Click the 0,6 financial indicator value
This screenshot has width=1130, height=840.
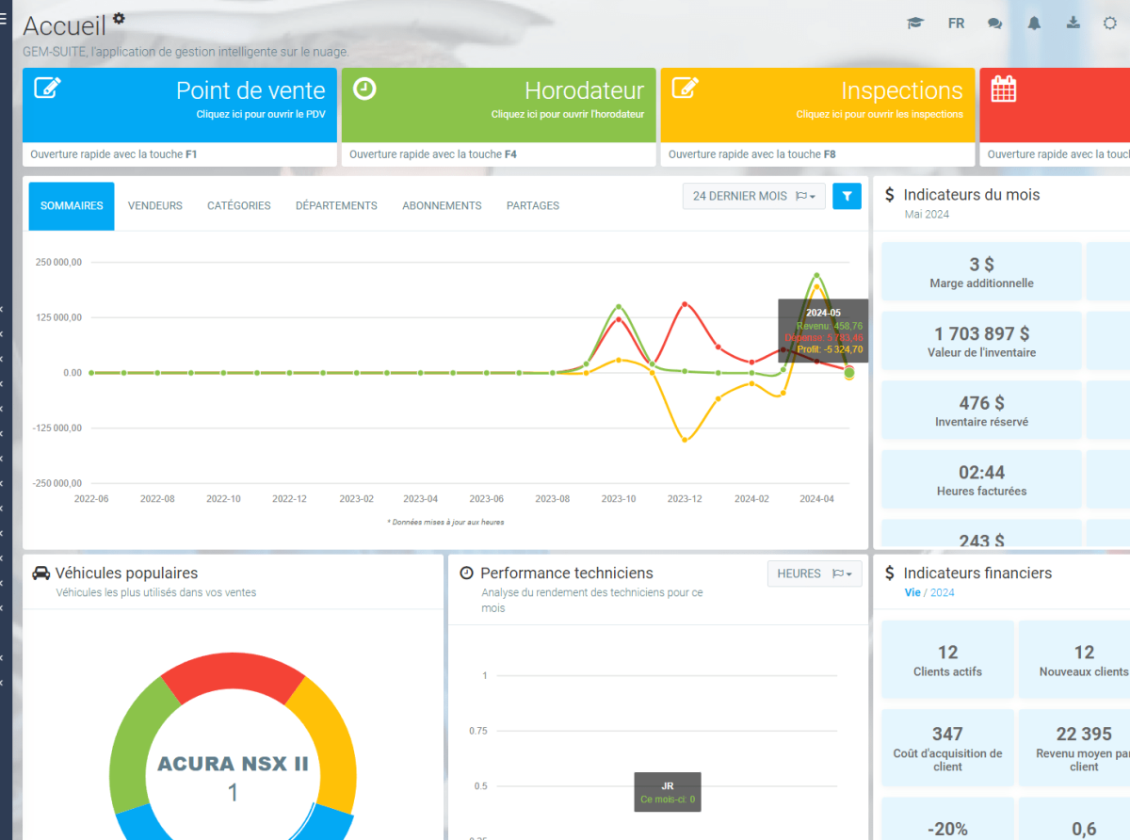1084,830
